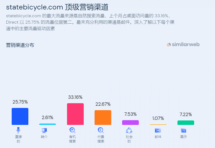The image size is (215, 148).
Task: Click the 营销渠道分布 section heading
Action: pyautogui.click(x=20, y=45)
